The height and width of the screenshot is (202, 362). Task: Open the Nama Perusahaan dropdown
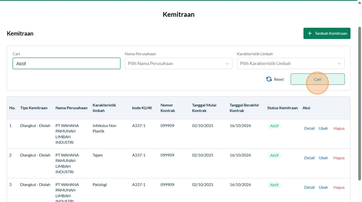(x=178, y=63)
